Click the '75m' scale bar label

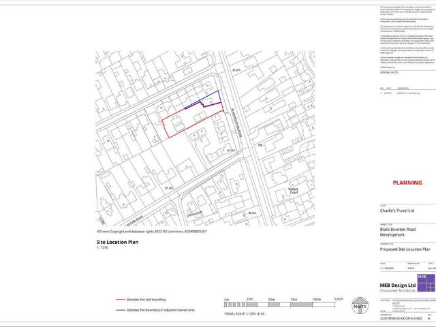point(294,300)
